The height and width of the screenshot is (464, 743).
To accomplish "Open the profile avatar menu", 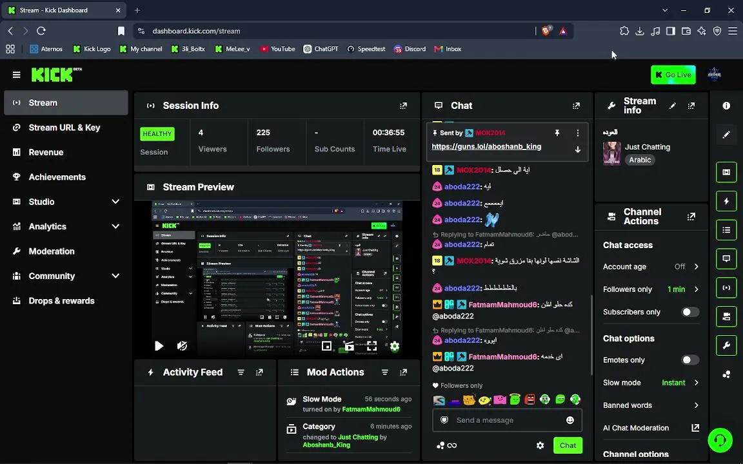I will pos(714,74).
